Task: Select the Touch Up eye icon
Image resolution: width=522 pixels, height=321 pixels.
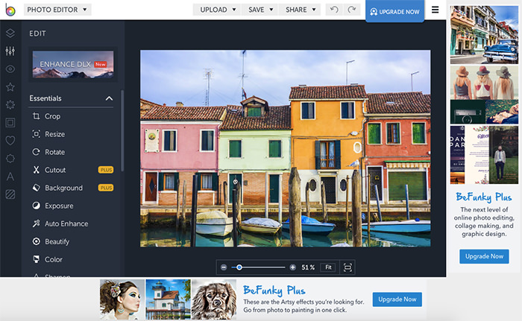Action: (10, 69)
